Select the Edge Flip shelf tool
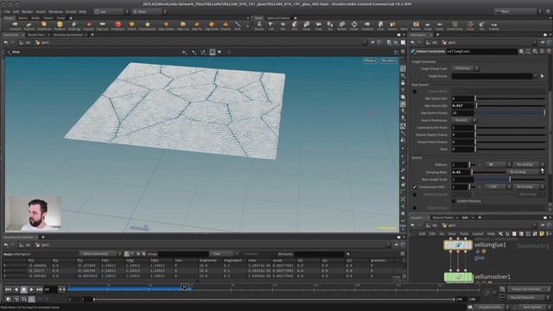This screenshot has width=553, height=311. click(x=197, y=25)
